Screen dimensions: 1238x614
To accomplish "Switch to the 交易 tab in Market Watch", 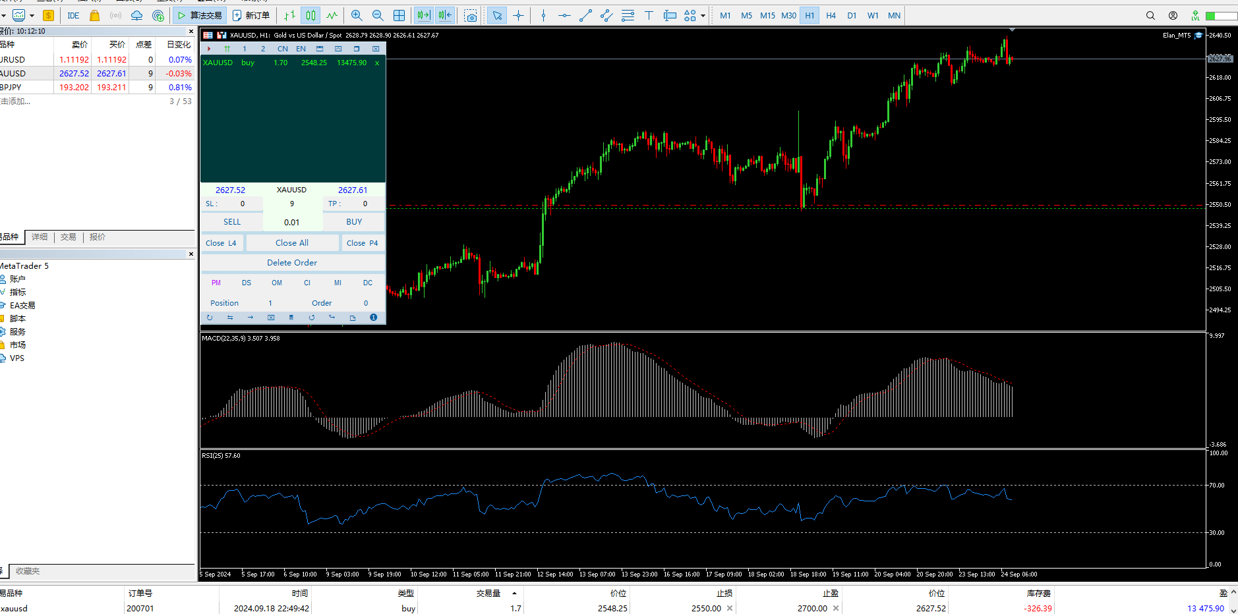I will click(69, 237).
